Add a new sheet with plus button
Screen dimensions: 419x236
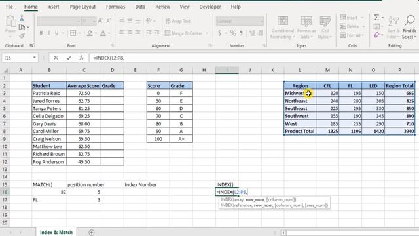[92, 232]
